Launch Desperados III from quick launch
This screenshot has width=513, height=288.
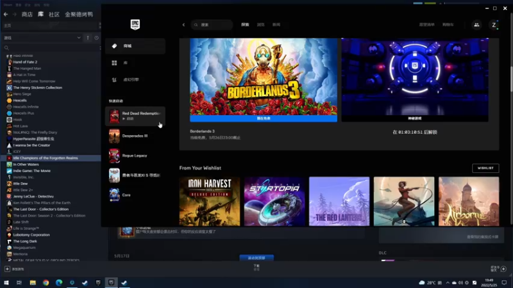[x=135, y=136]
